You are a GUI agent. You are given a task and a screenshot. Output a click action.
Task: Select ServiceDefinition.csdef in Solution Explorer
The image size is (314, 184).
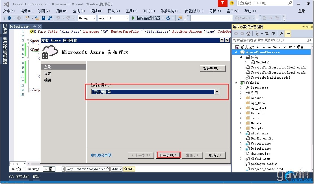(270, 77)
